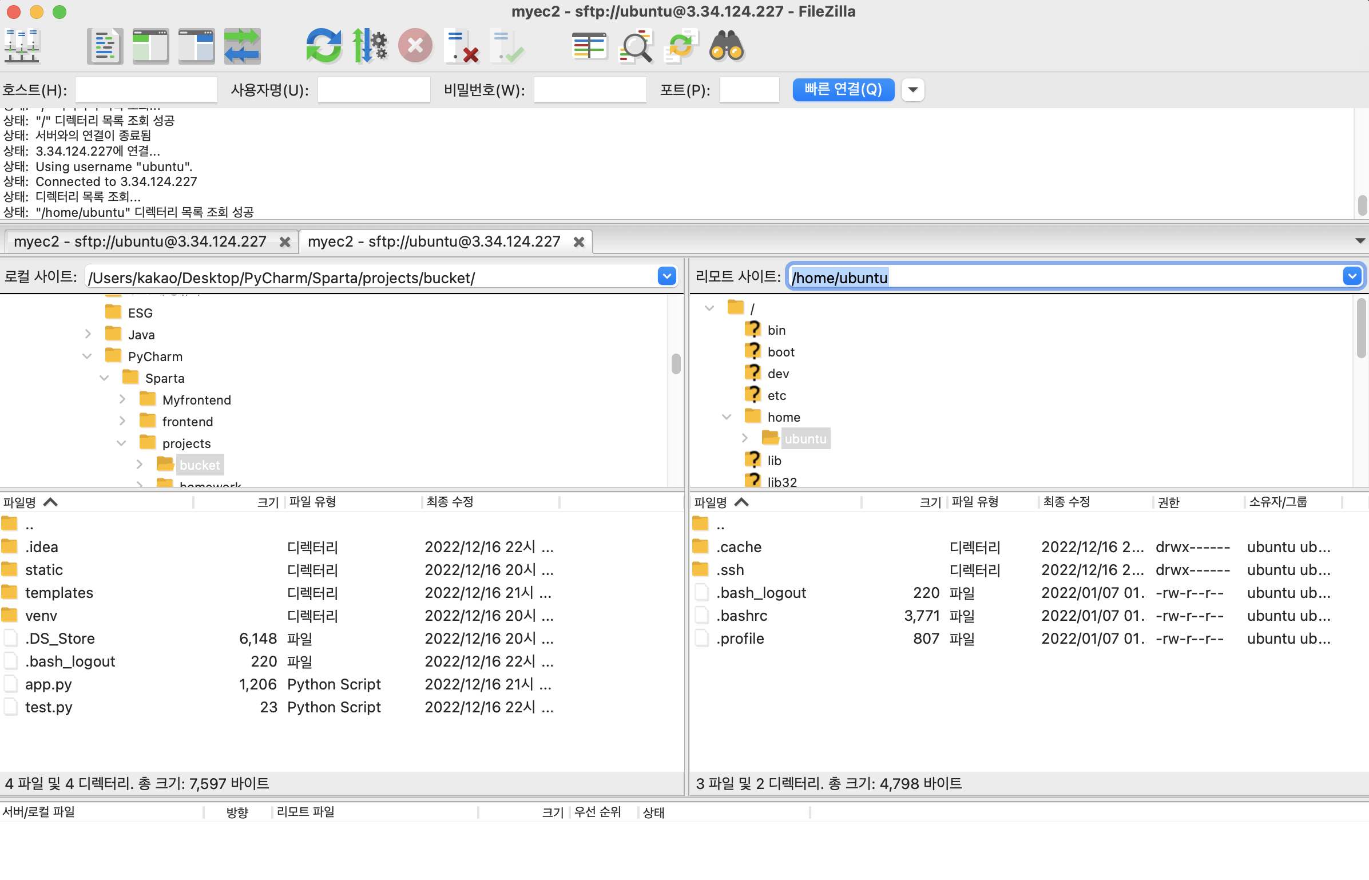Sort remote files by 소유자/그룹 column

coord(1294,502)
